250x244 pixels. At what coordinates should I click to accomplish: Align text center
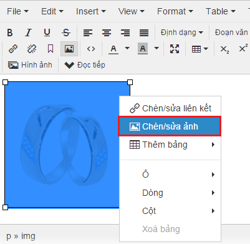click(x=107, y=33)
